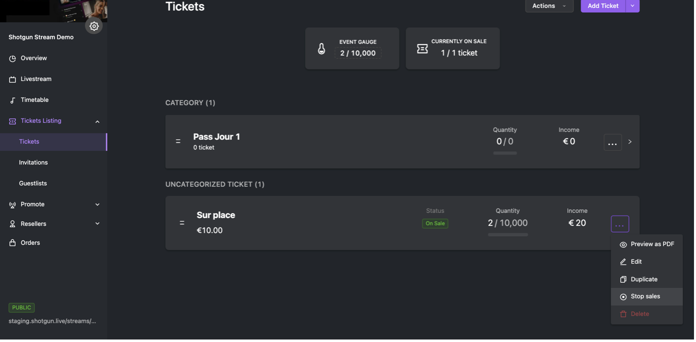Close the Sur place three-dot menu
The width and height of the screenshot is (696, 342).
coord(619,224)
